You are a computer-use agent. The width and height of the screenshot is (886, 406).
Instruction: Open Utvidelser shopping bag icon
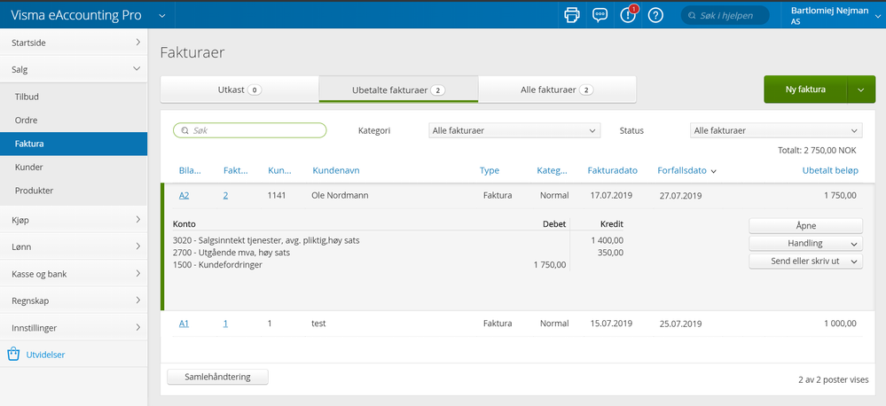coord(13,355)
